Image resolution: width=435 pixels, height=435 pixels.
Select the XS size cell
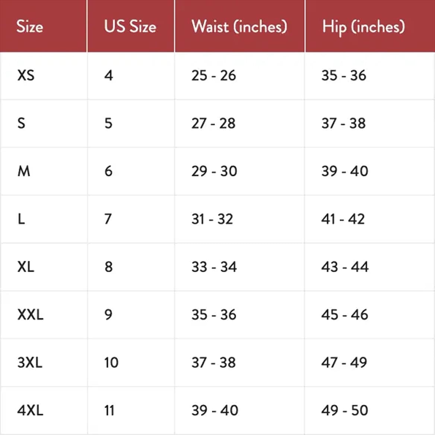26,75
